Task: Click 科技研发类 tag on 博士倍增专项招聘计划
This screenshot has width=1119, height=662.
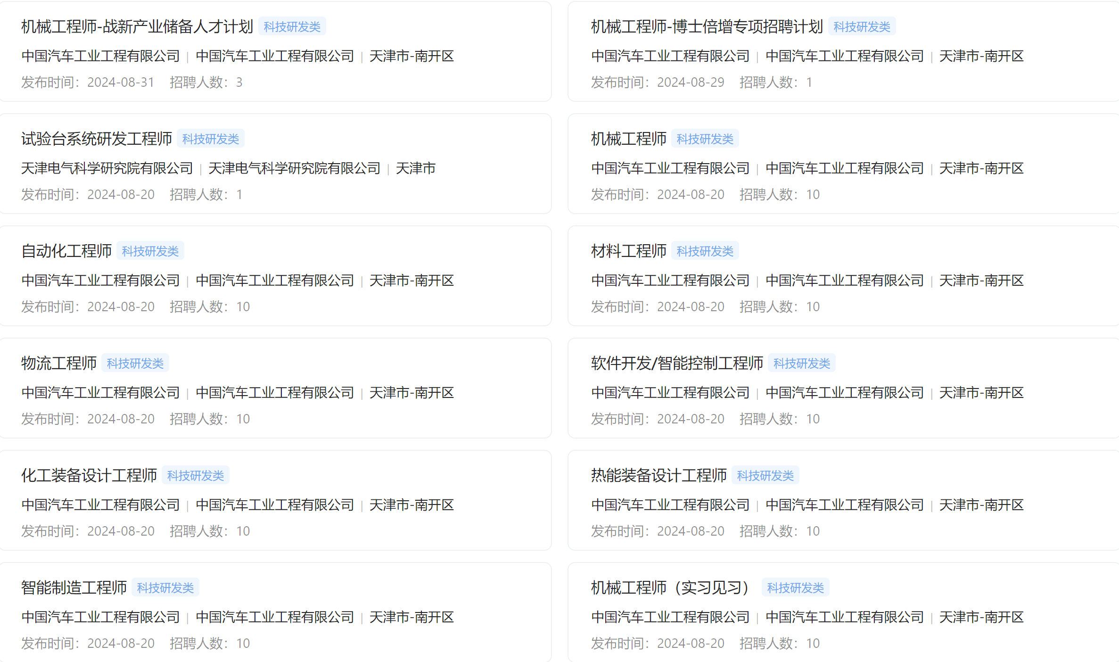Action: [x=862, y=27]
